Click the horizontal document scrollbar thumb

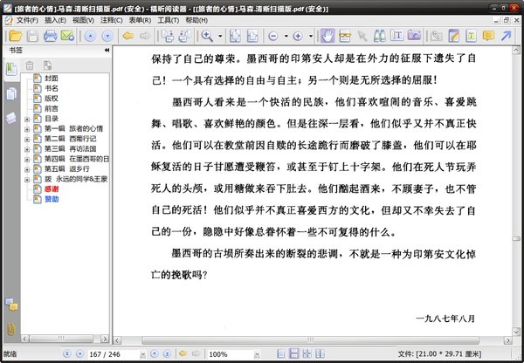coord(310,340)
